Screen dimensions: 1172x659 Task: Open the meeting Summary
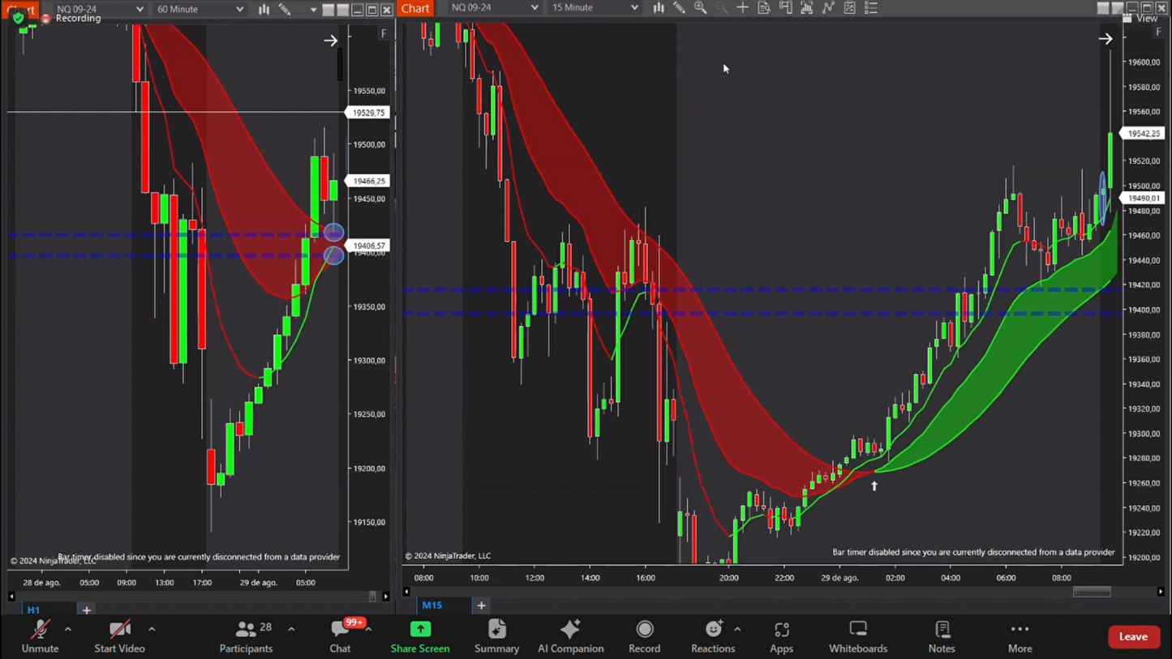(x=496, y=637)
